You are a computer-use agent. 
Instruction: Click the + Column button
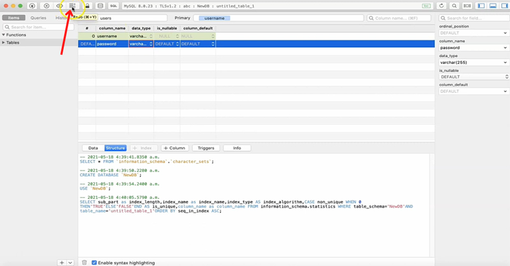pyautogui.click(x=174, y=148)
